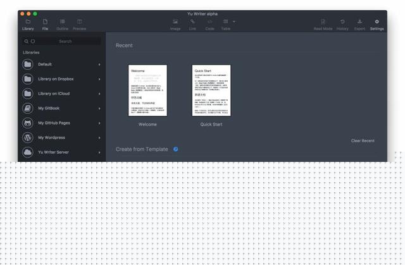Select Library on iCloud folder icon
The height and width of the screenshot is (265, 405).
point(28,94)
